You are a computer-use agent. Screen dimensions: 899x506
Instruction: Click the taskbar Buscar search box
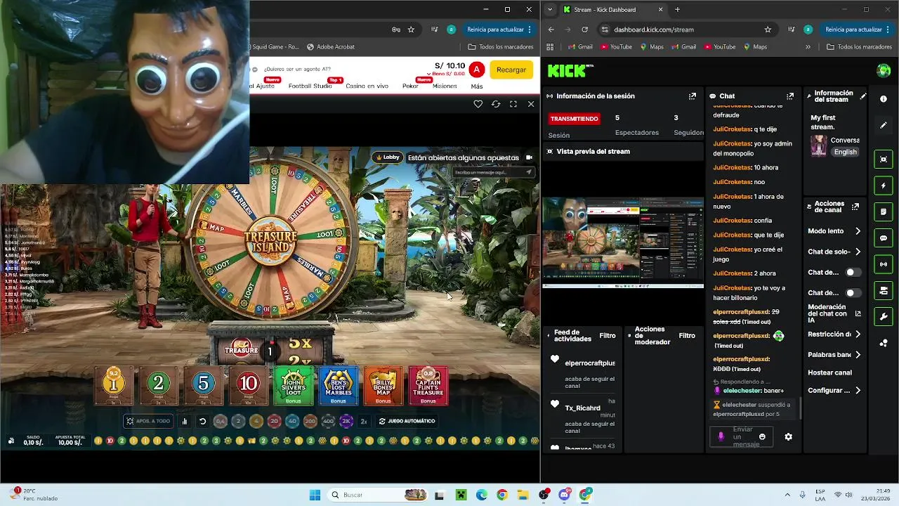click(x=376, y=495)
